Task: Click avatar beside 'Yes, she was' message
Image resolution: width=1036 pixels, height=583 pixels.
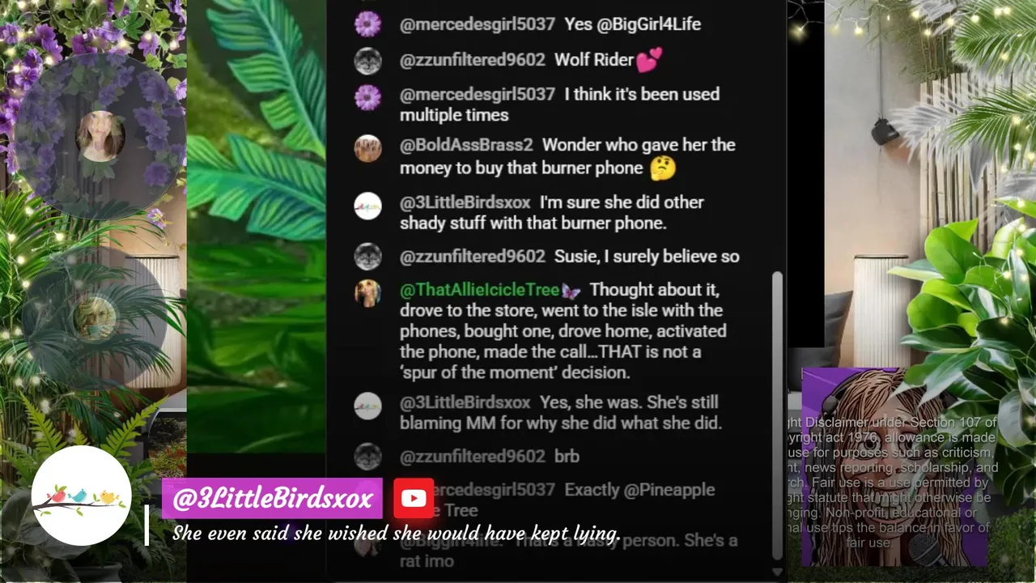Action: (x=367, y=406)
